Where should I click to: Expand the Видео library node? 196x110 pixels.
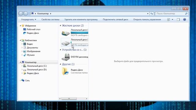pos(22,44)
